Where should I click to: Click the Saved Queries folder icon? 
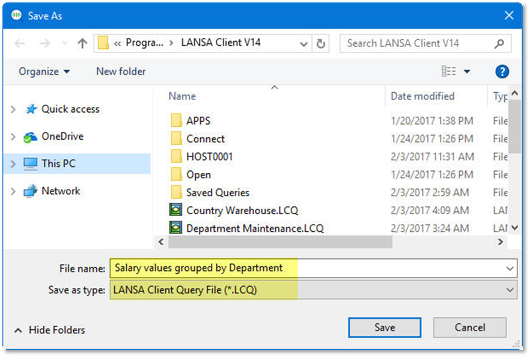pos(175,192)
